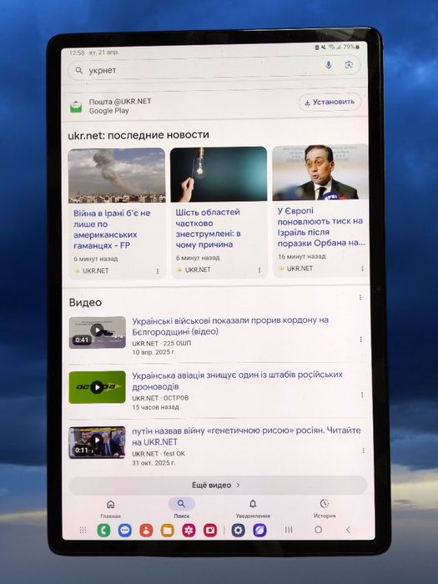Play the green ОСТРОВ video thumbnail
438x584 pixels.
(98, 387)
